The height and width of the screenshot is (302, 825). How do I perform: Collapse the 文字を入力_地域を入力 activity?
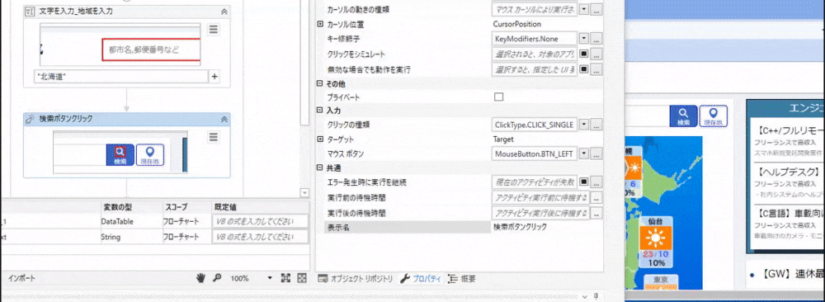(224, 11)
